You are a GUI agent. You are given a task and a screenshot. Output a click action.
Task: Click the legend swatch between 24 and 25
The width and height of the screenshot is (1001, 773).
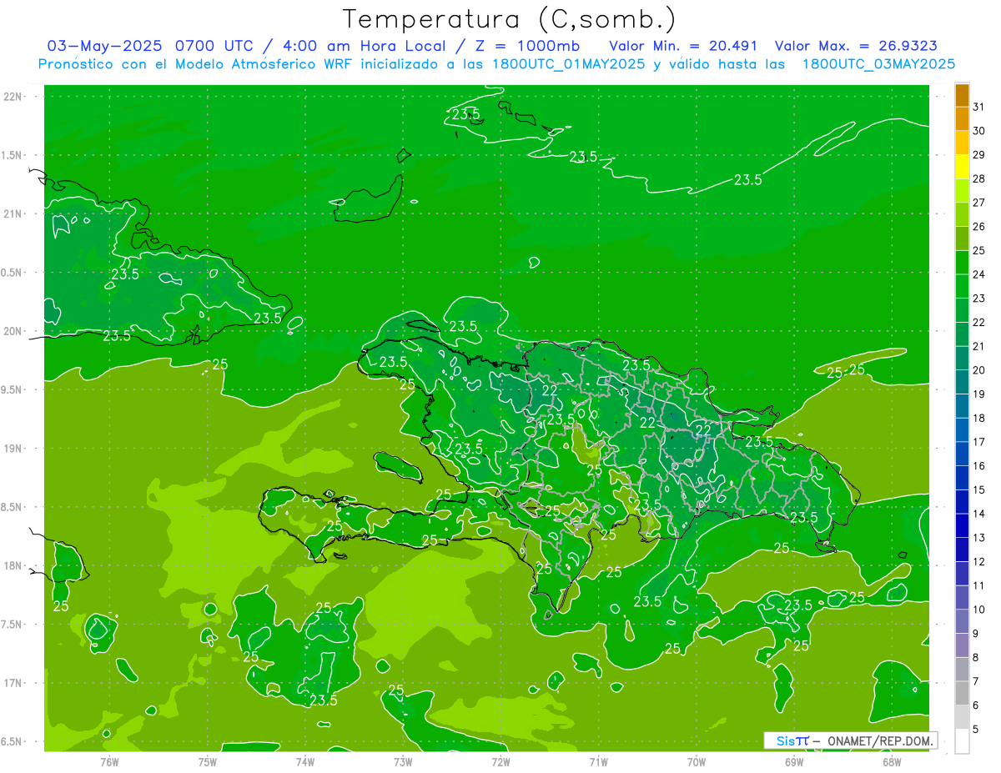pyautogui.click(x=962, y=263)
